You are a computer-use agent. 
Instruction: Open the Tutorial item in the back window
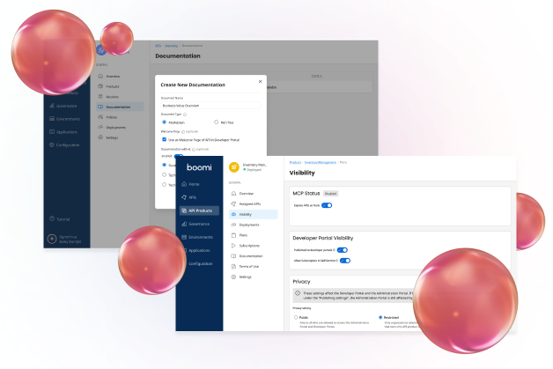[64, 218]
